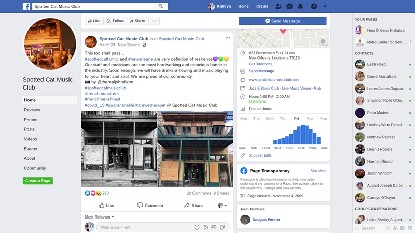Click the #spottedcatfamily hashtag
This screenshot has height=233, width=415.
point(102,59)
